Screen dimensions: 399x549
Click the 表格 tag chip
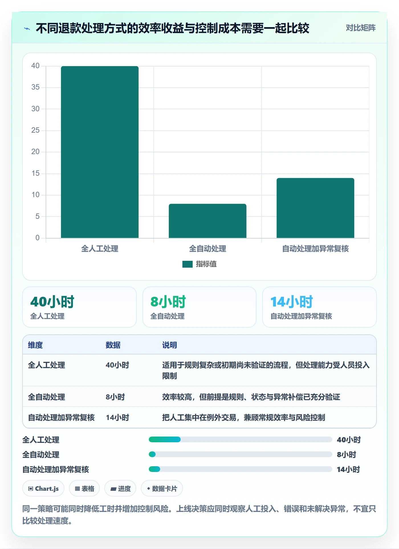click(84, 489)
